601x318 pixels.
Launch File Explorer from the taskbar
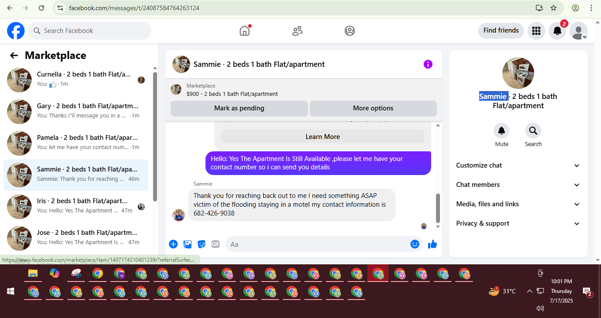(x=33, y=274)
